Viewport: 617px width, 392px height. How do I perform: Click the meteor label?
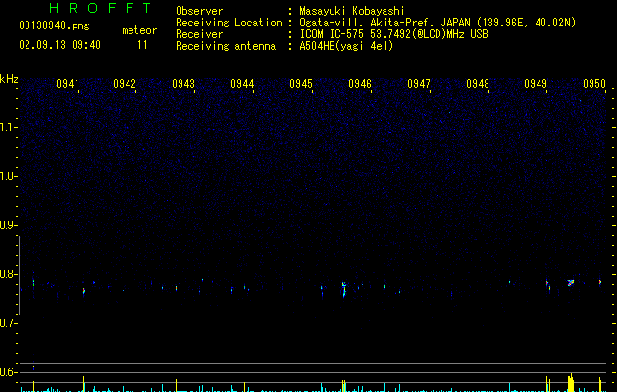coord(139,30)
